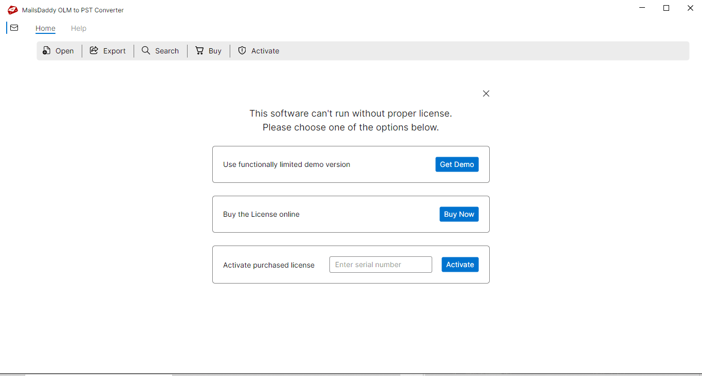This screenshot has width=702, height=376.
Task: Click the Buy cart toolbar button
Action: pyautogui.click(x=208, y=51)
